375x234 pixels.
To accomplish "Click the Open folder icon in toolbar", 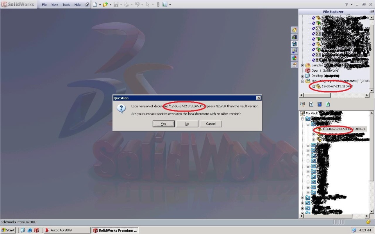I will (105, 4).
